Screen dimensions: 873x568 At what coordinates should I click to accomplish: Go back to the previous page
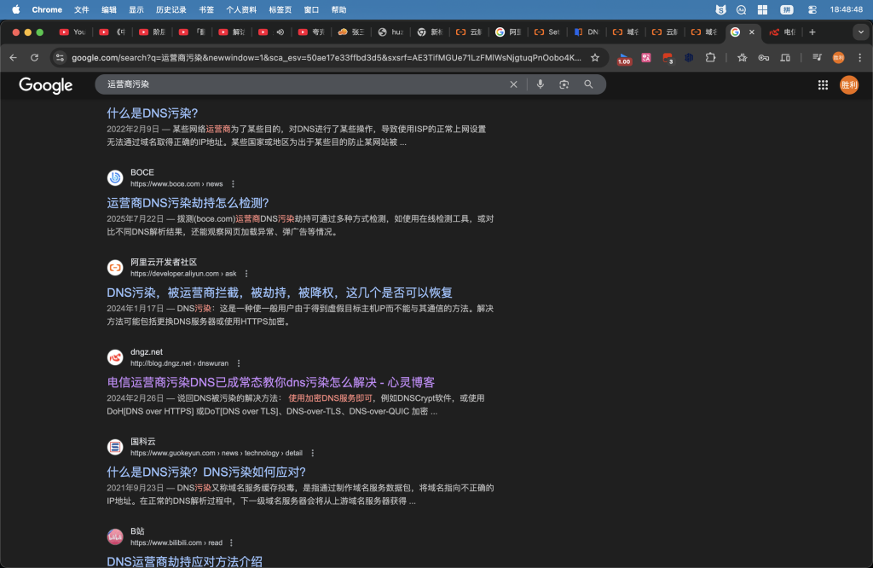pos(13,57)
